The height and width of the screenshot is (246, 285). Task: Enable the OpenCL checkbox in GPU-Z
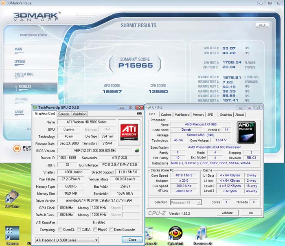(60, 229)
